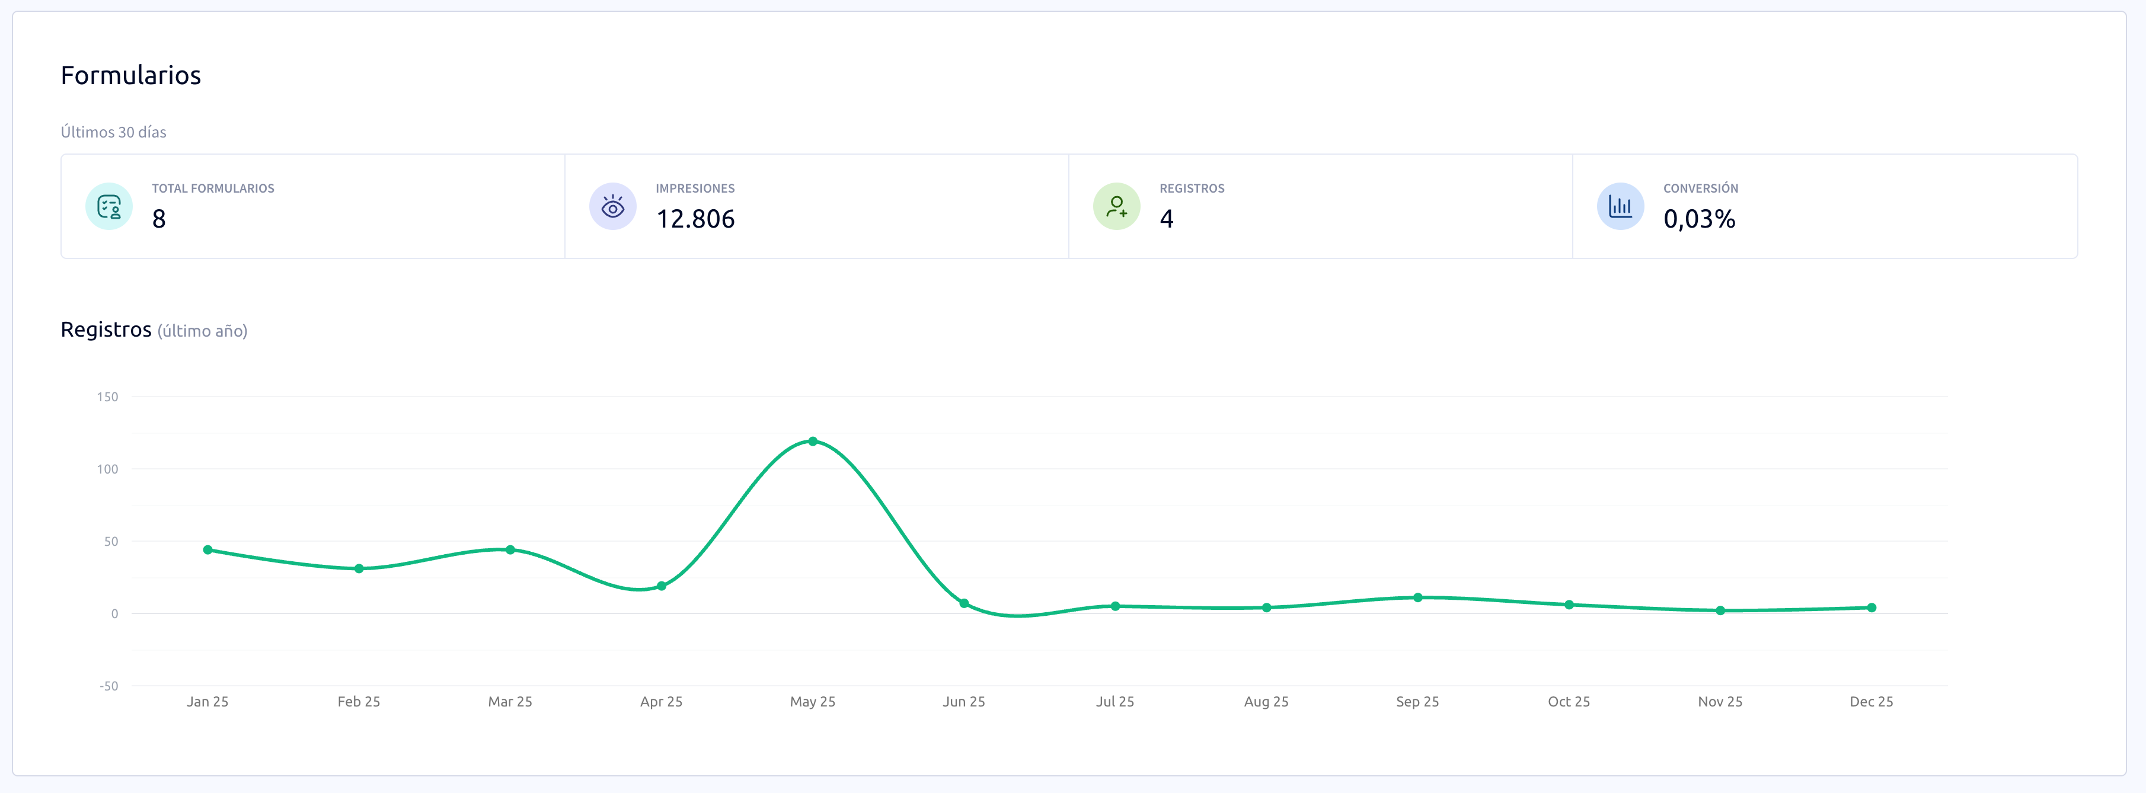
Task: Select the Impresiones eye icon
Action: (612, 207)
